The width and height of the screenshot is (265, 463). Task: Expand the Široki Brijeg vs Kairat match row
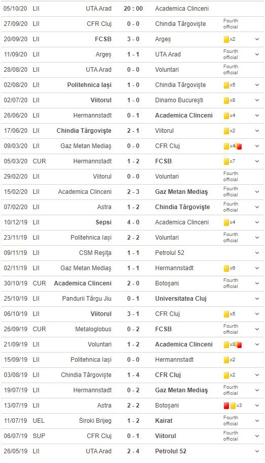pyautogui.click(x=257, y=421)
